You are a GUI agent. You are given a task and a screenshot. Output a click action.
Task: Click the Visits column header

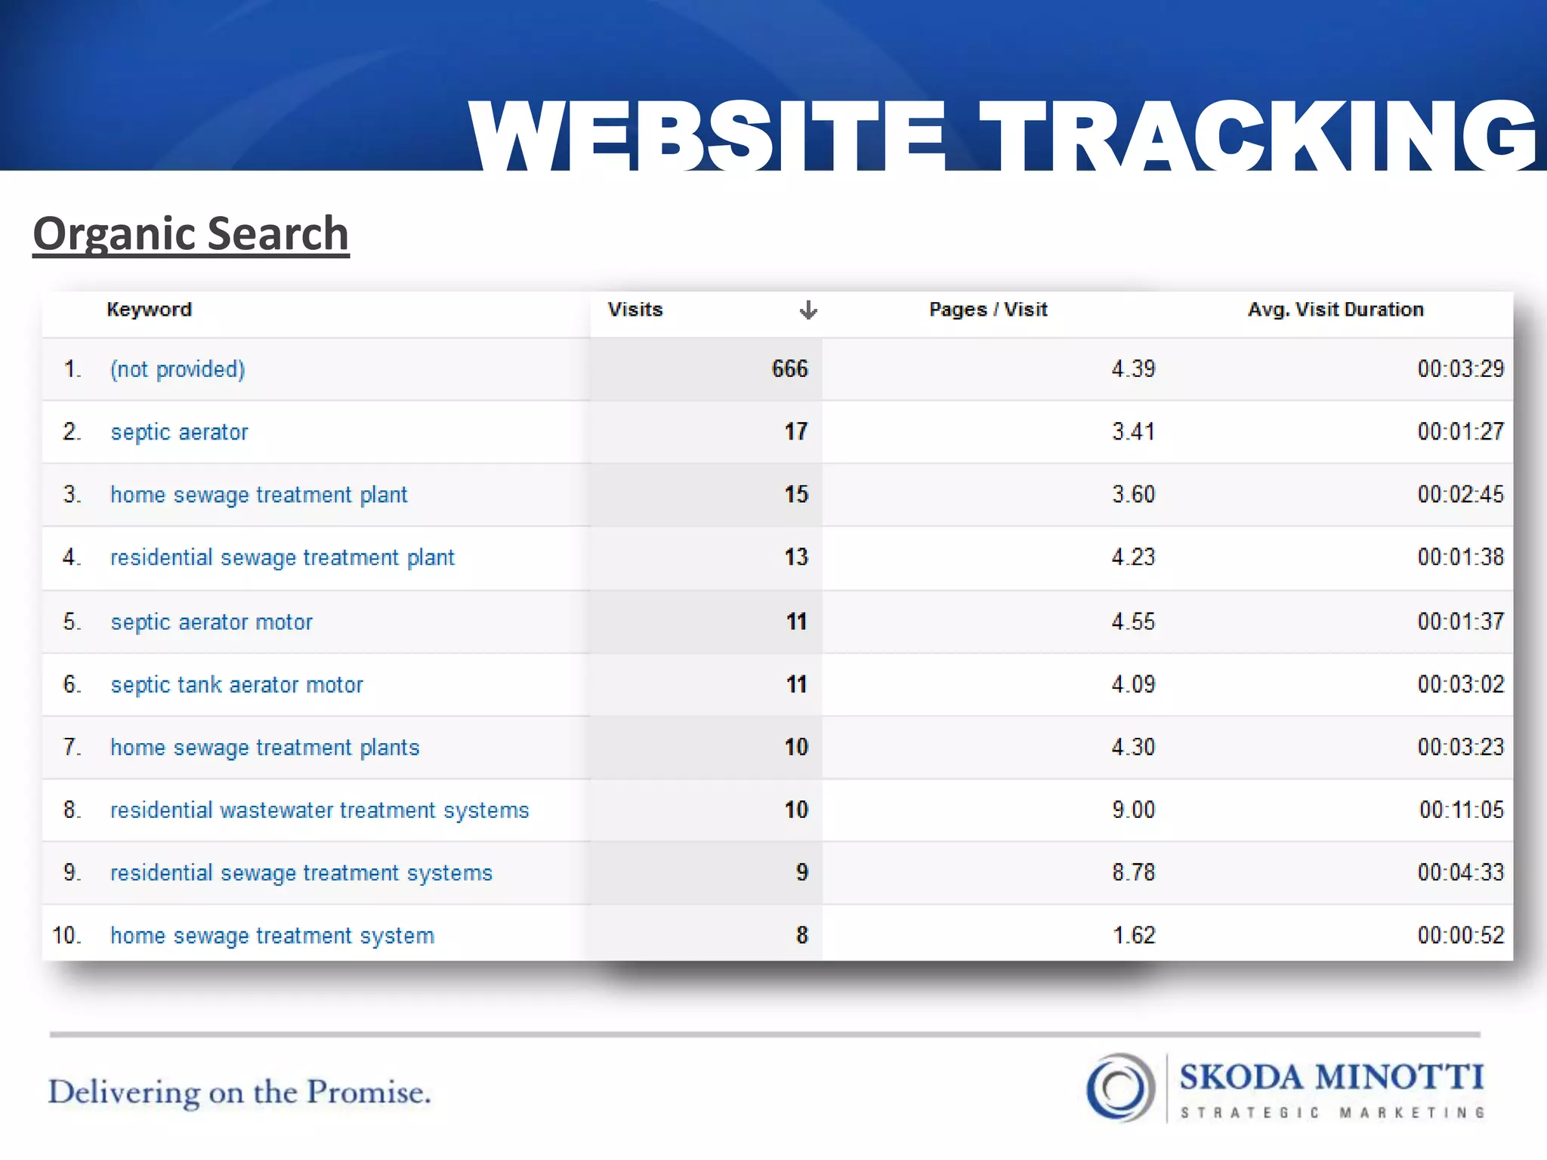[x=635, y=310]
